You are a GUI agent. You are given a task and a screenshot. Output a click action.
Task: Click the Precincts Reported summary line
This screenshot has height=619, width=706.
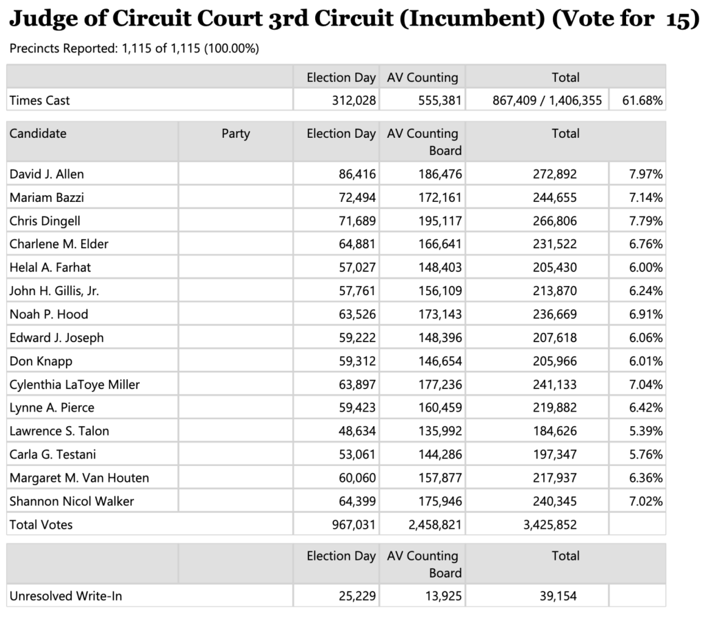point(134,49)
